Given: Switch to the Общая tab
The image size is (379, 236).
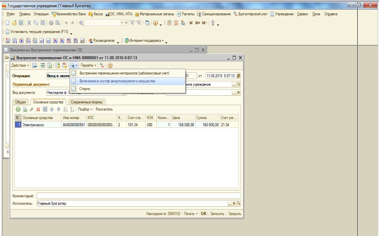Looking at the screenshot, I should [x=20, y=102].
